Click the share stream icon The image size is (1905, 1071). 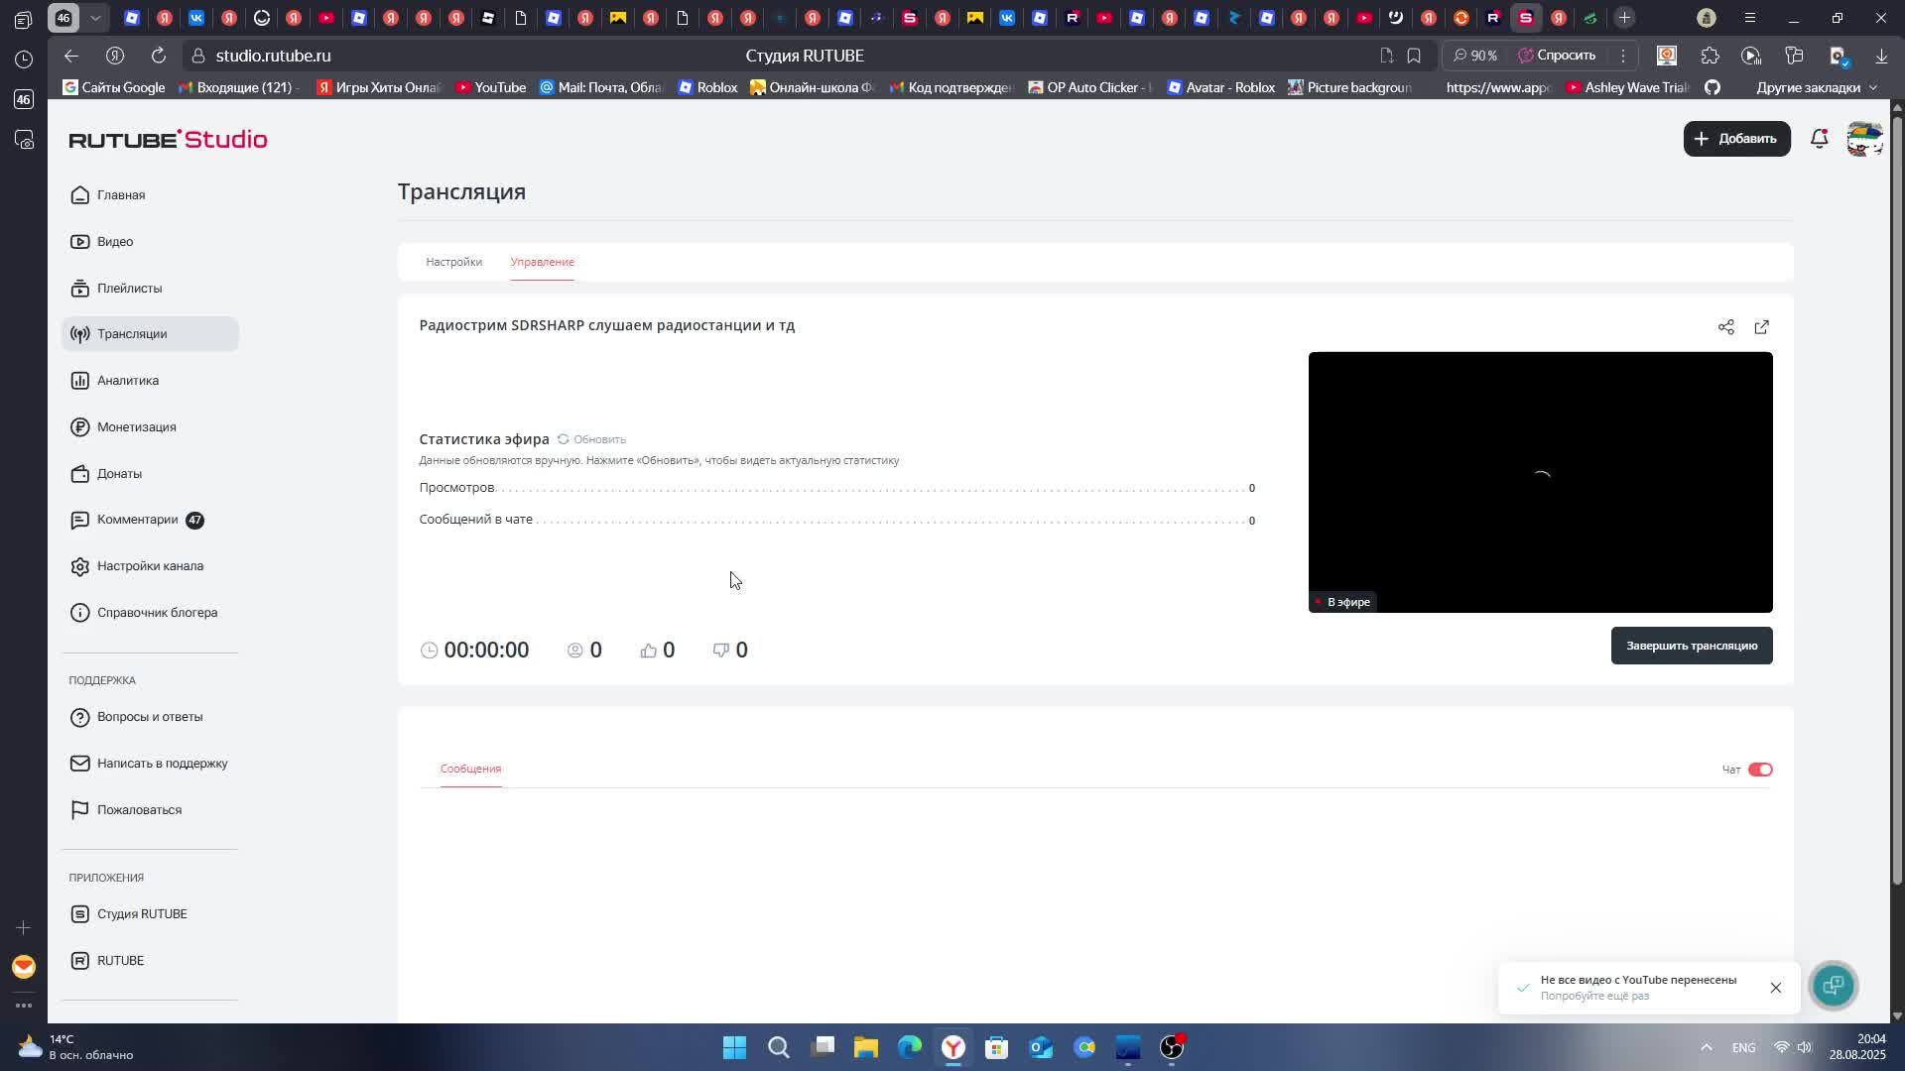[x=1725, y=326]
